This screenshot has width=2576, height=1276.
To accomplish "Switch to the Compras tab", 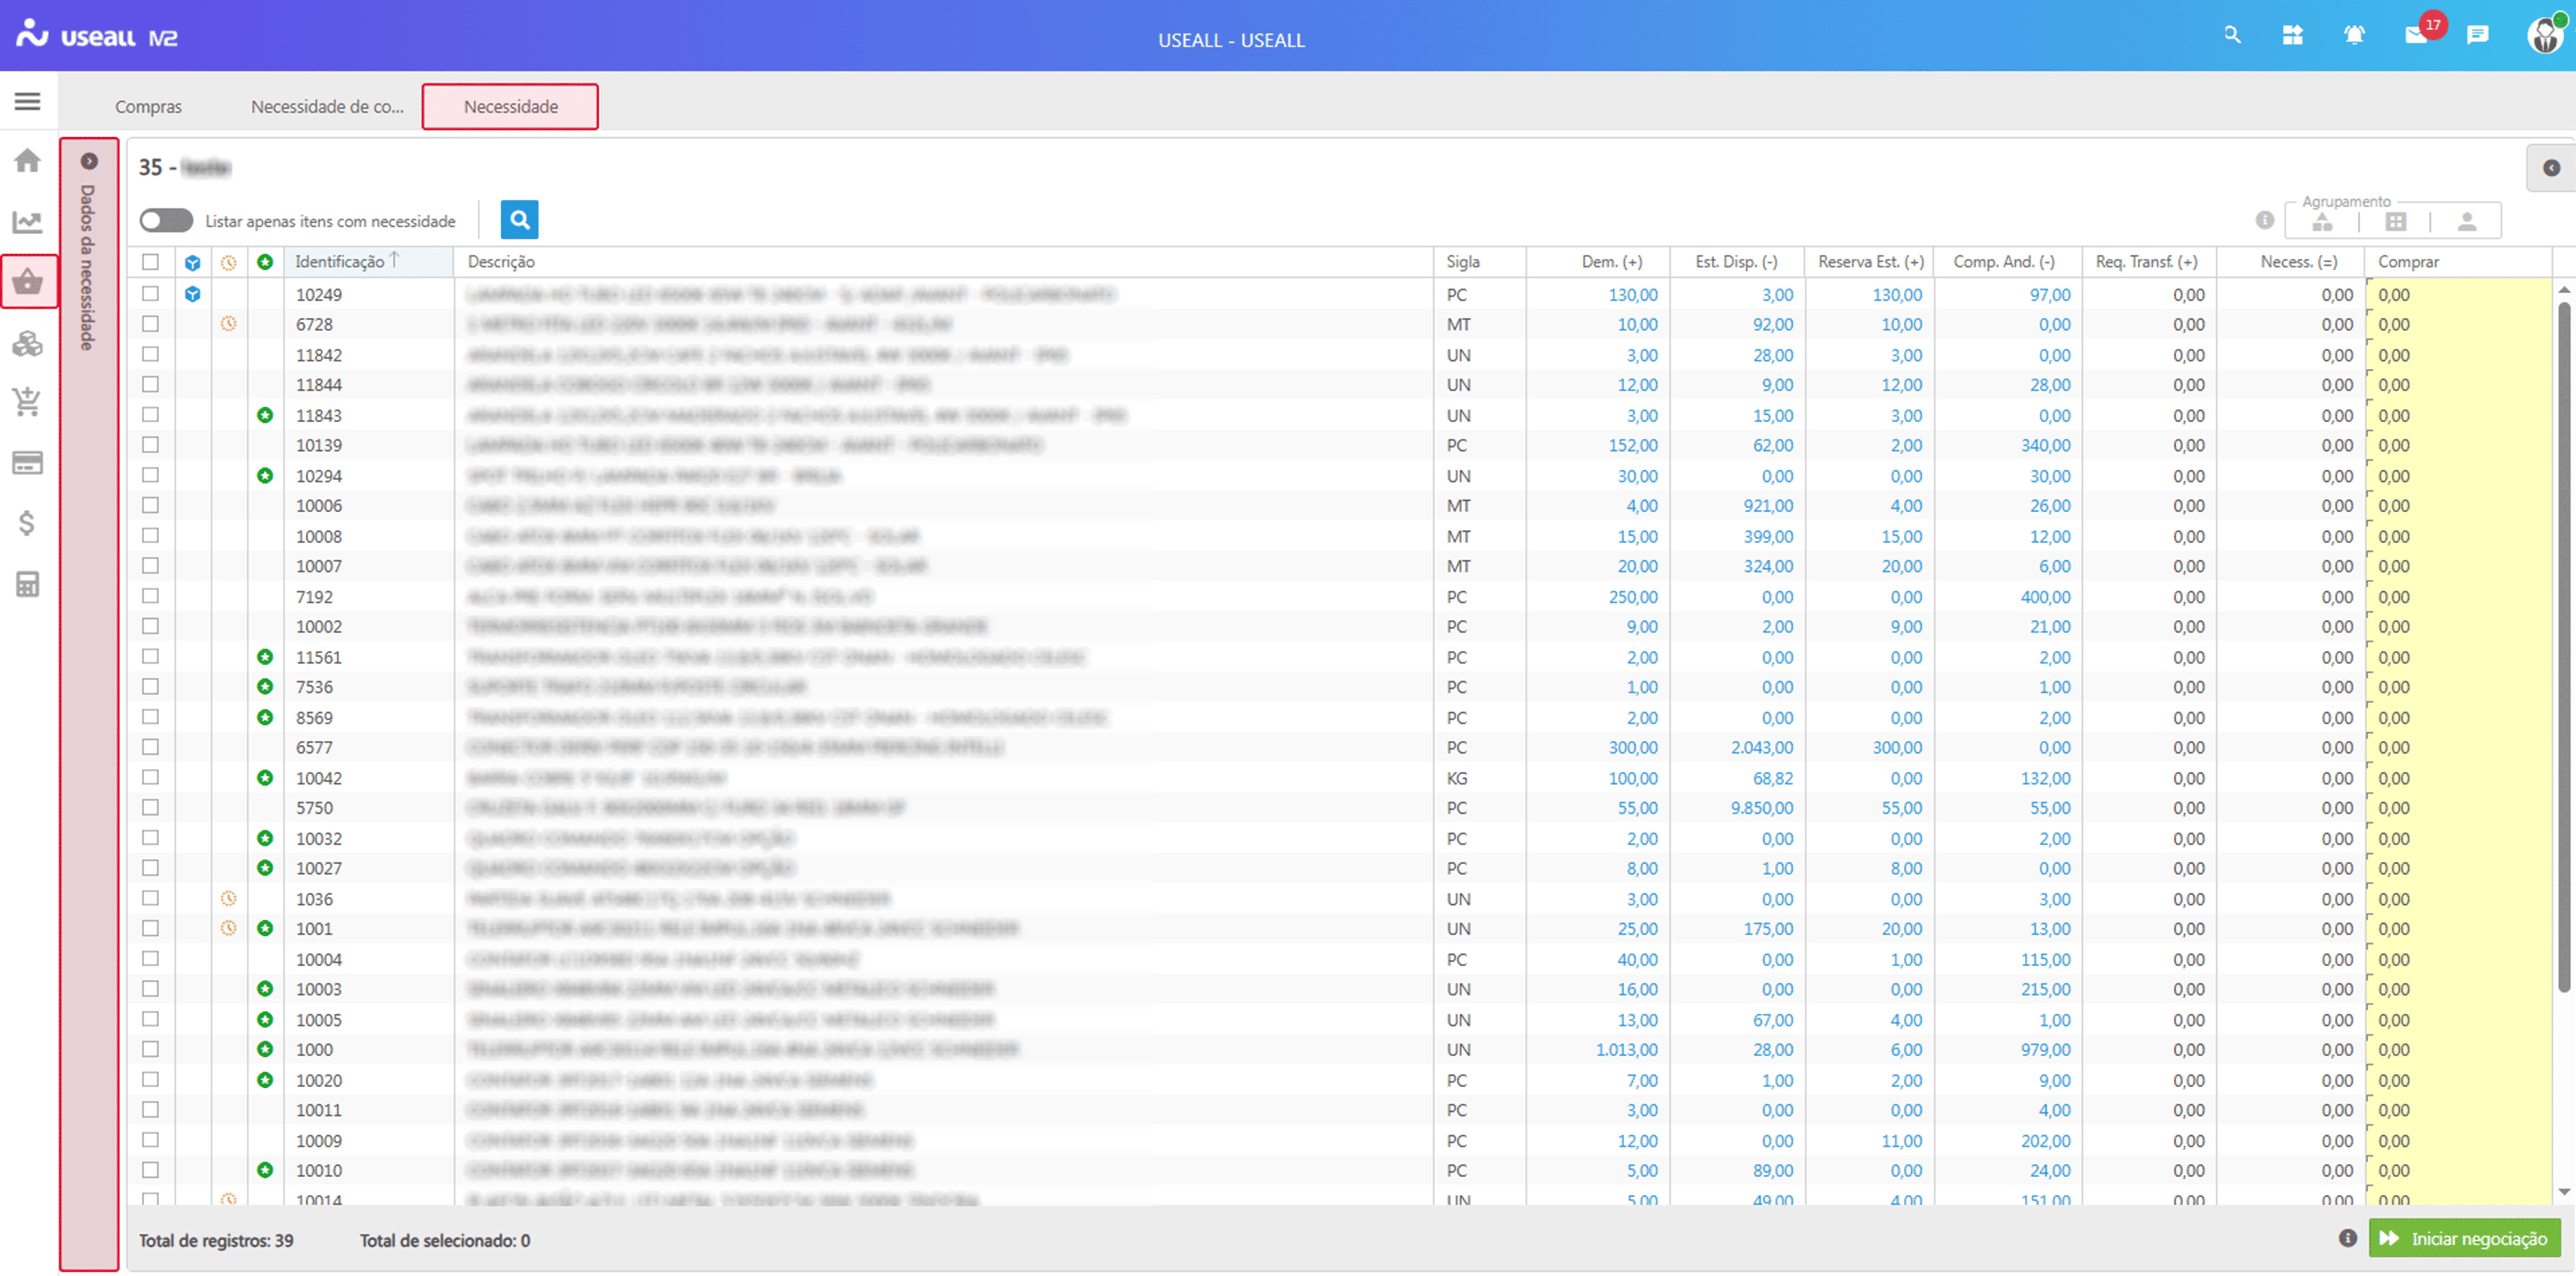I will tap(148, 107).
